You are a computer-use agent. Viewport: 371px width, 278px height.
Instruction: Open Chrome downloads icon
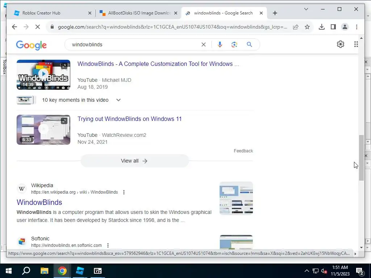pos(322,27)
